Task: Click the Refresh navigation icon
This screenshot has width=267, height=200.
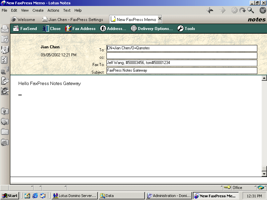Action: coord(243,10)
